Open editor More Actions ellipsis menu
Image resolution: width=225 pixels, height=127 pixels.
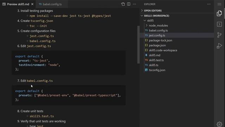point(134,4)
